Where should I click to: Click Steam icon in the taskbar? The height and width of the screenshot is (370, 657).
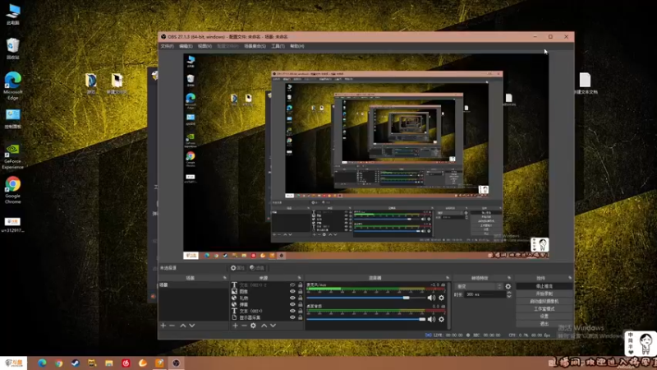tap(76, 363)
